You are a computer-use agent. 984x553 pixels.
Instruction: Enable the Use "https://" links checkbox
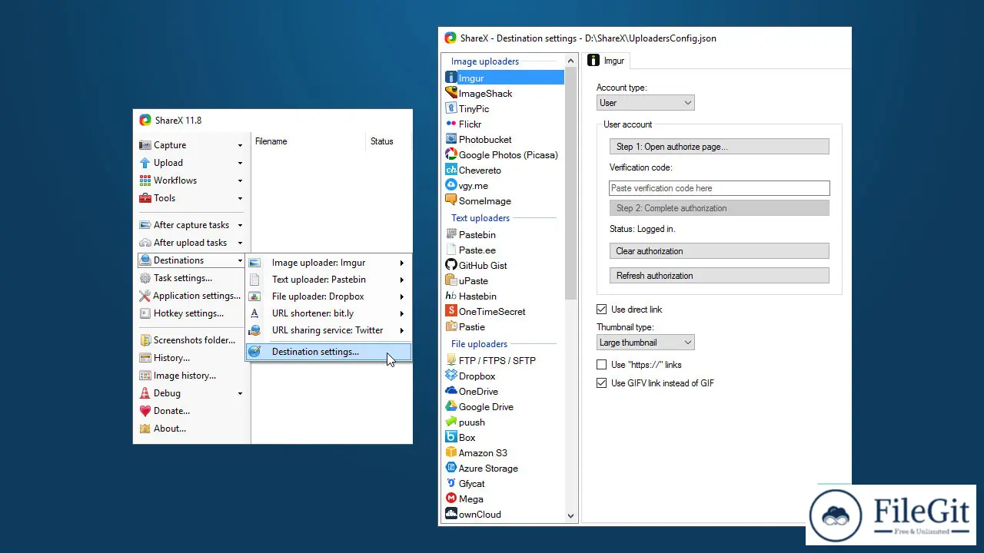(602, 365)
